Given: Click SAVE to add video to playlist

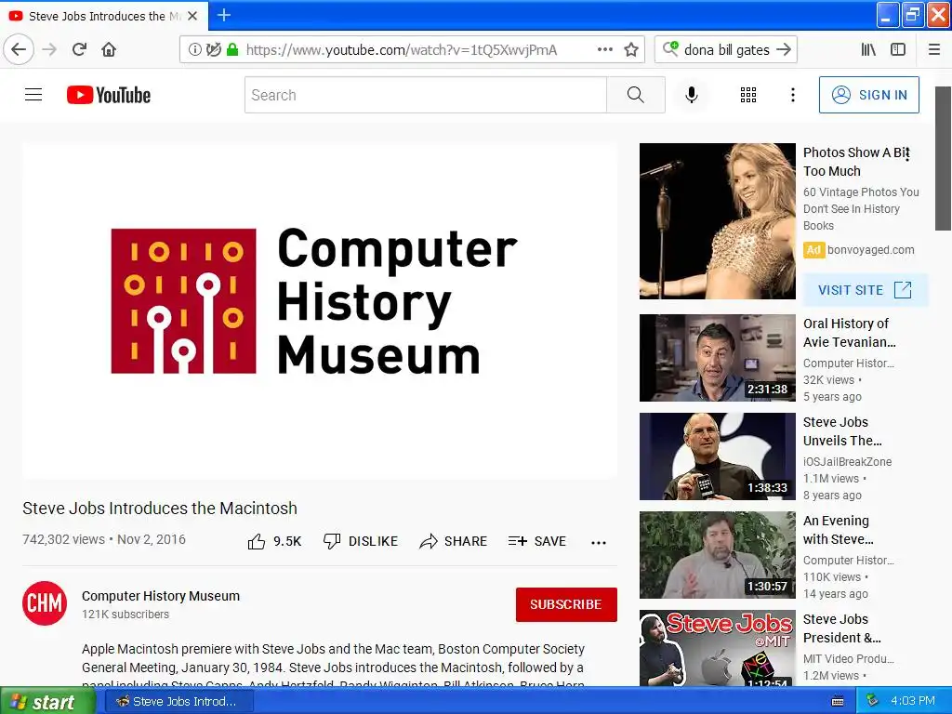Looking at the screenshot, I should coord(536,541).
